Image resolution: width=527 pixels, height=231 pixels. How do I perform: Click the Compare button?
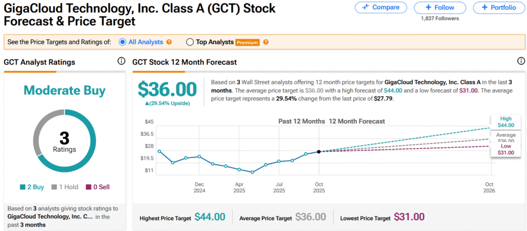(x=381, y=7)
